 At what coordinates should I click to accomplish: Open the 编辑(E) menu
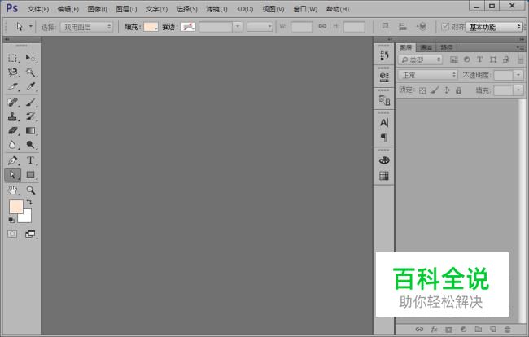[x=68, y=9]
